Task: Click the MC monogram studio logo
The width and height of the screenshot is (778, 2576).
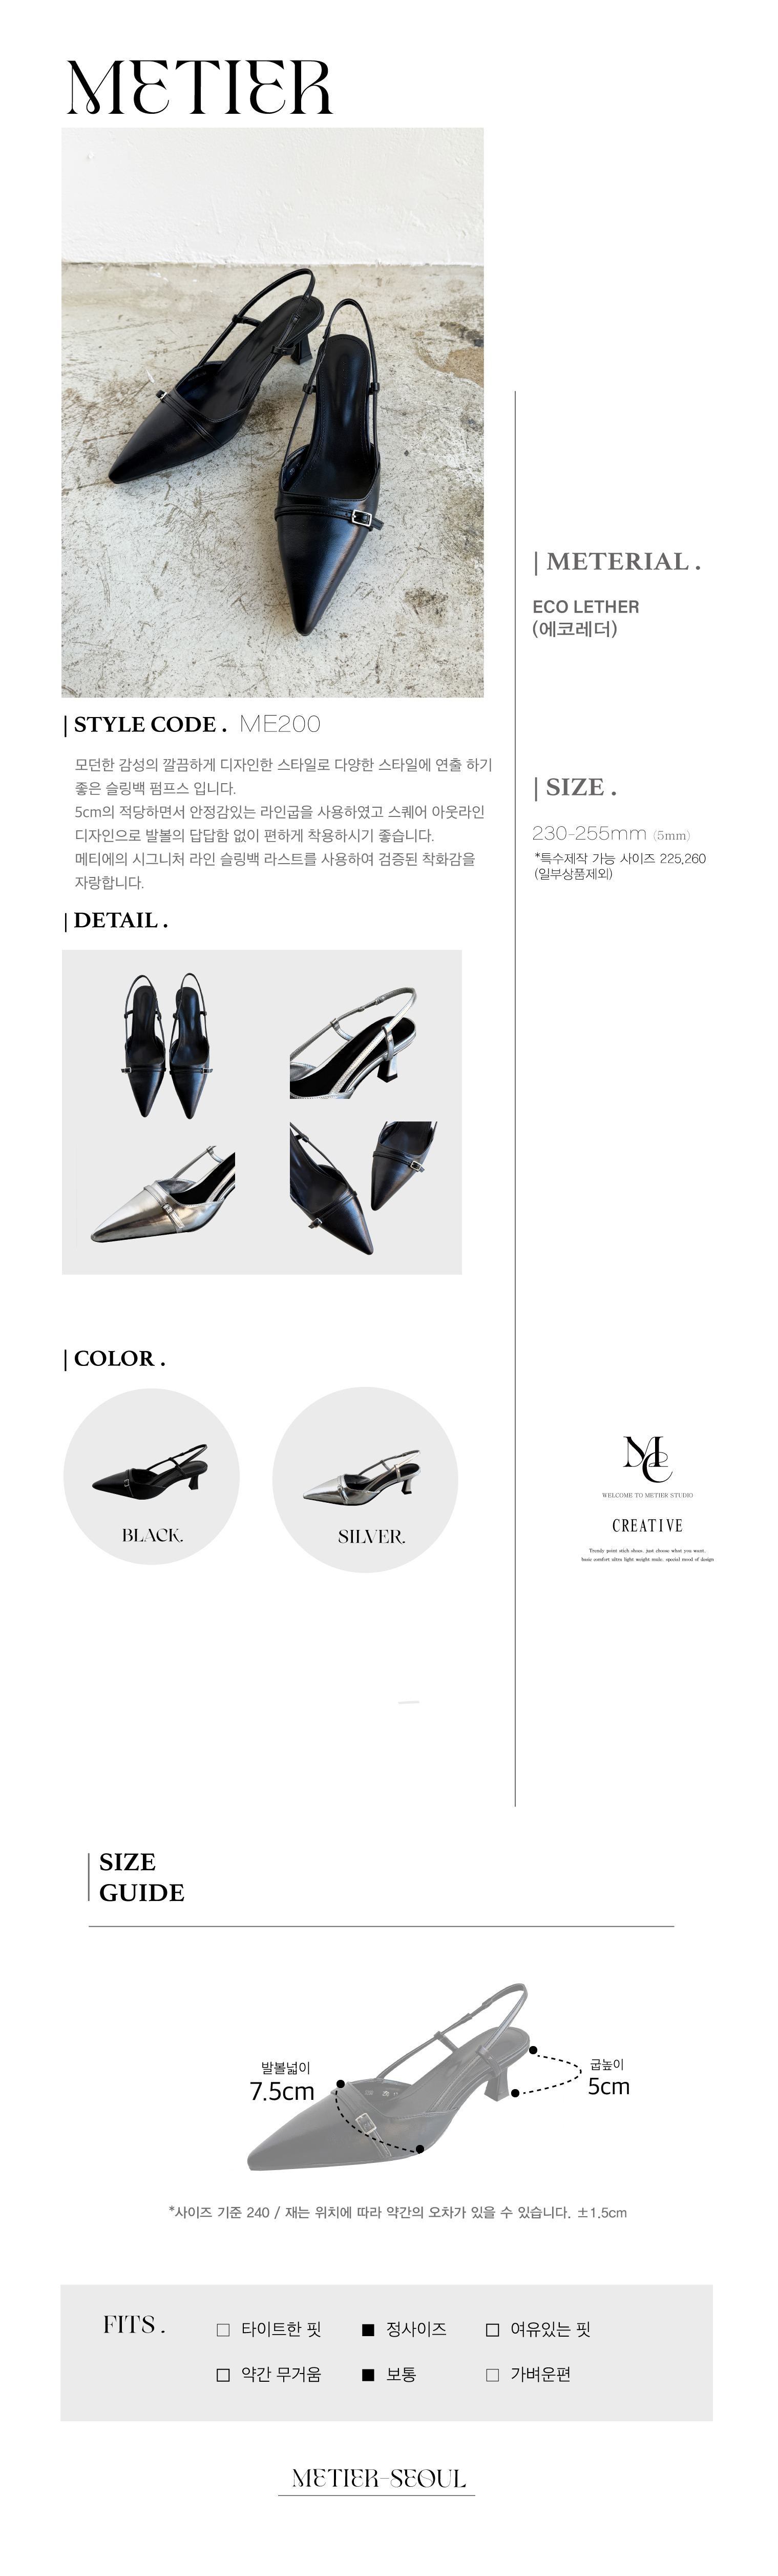Action: point(647,1459)
